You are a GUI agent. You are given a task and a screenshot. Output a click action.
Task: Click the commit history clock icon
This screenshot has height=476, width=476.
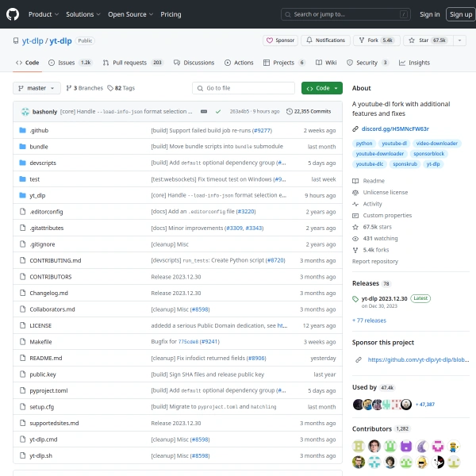point(290,111)
